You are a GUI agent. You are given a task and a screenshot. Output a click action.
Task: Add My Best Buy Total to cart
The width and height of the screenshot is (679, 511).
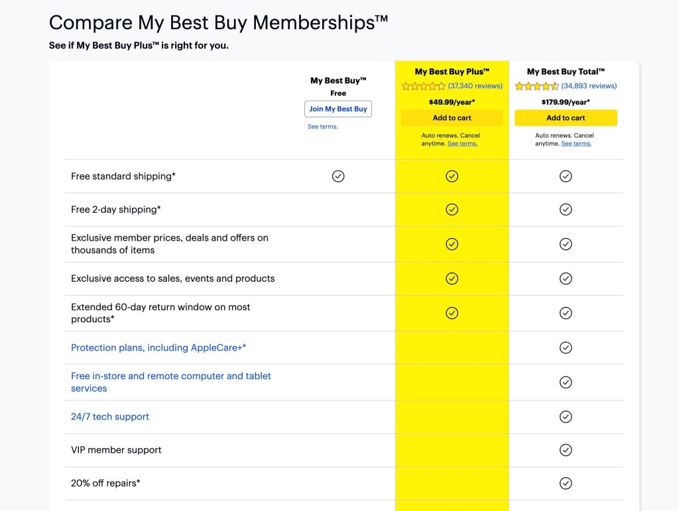[566, 117]
